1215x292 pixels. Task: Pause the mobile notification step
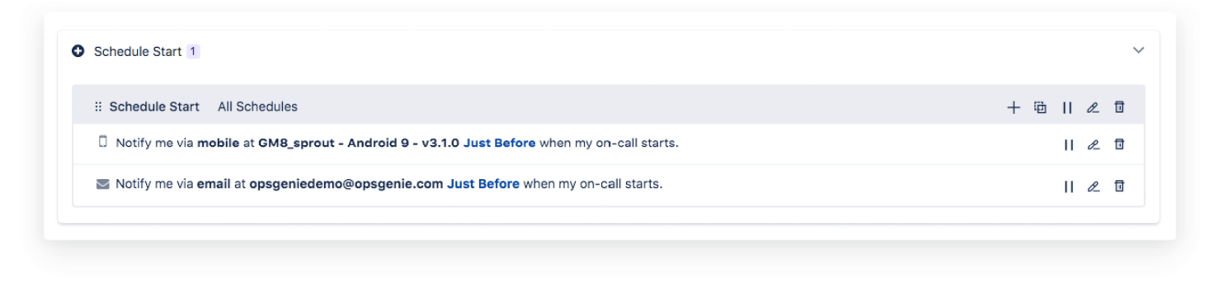(1069, 145)
